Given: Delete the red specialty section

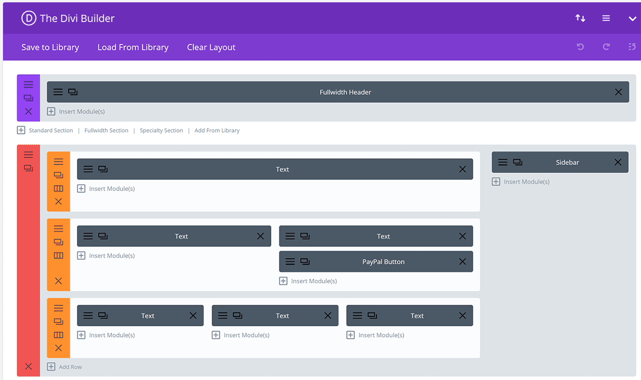Looking at the screenshot, I should tap(28, 366).
